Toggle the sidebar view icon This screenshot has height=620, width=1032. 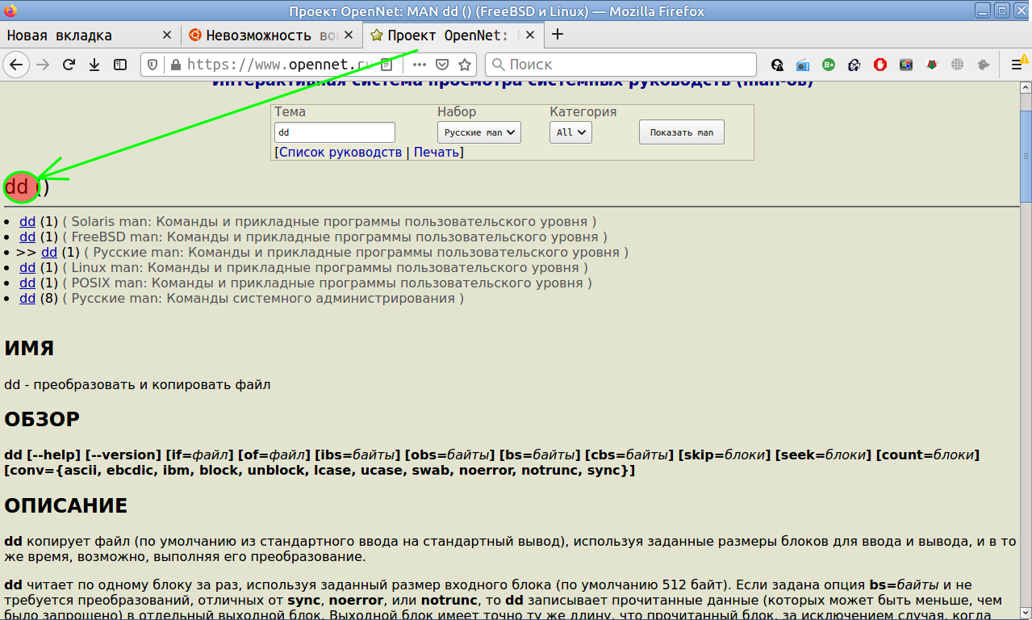120,65
